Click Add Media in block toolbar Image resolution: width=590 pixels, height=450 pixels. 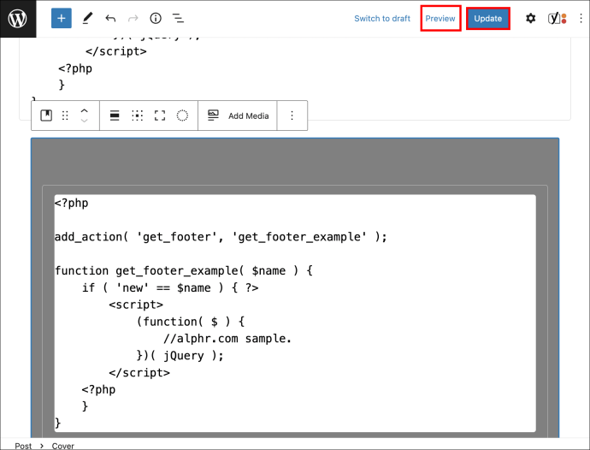tap(238, 115)
